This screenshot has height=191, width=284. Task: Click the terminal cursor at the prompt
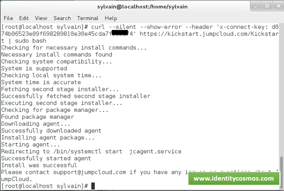93,186
